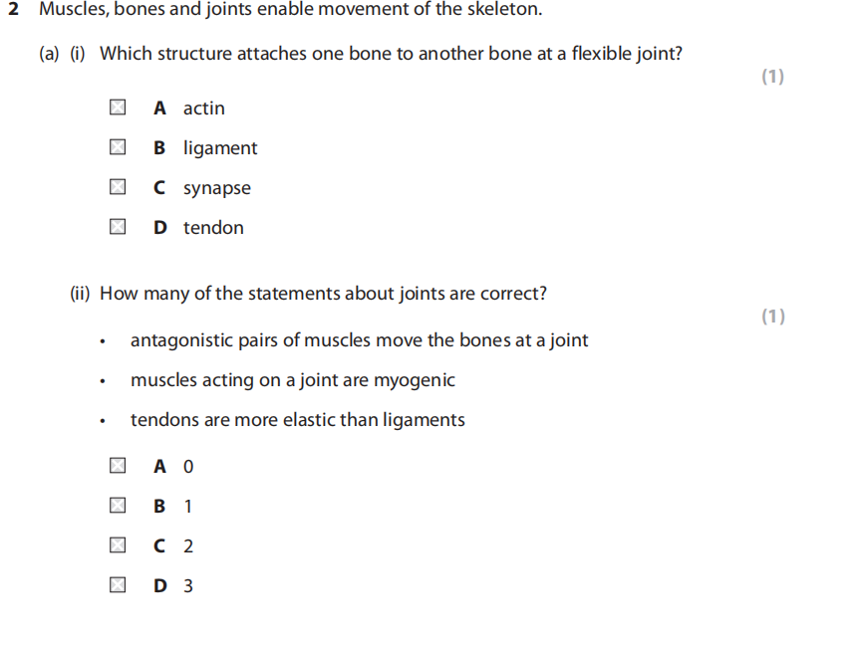This screenshot has height=647, width=862.
Task: Click the 'Which structure attaches one bone' question
Action: tap(391, 54)
